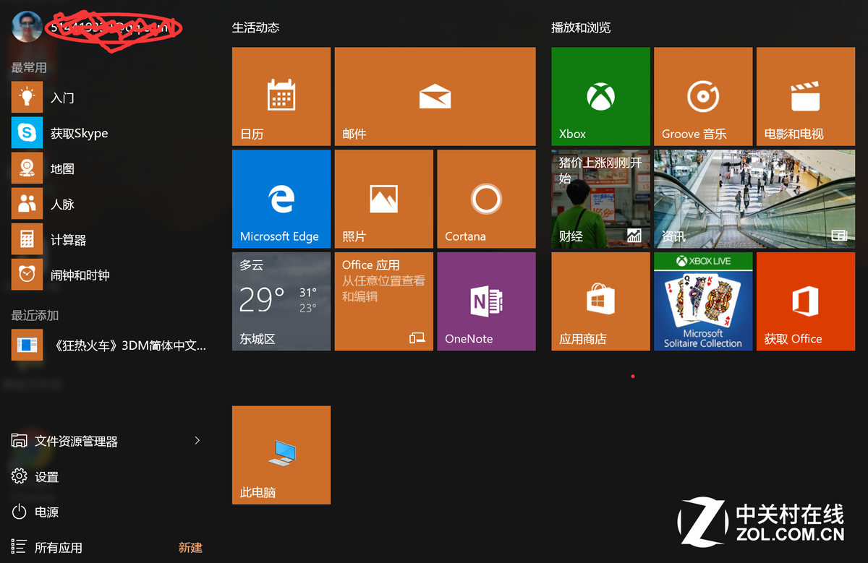The width and height of the screenshot is (868, 563).
Task: Select the 闹钟和时钟 app name
Action: pos(80,275)
